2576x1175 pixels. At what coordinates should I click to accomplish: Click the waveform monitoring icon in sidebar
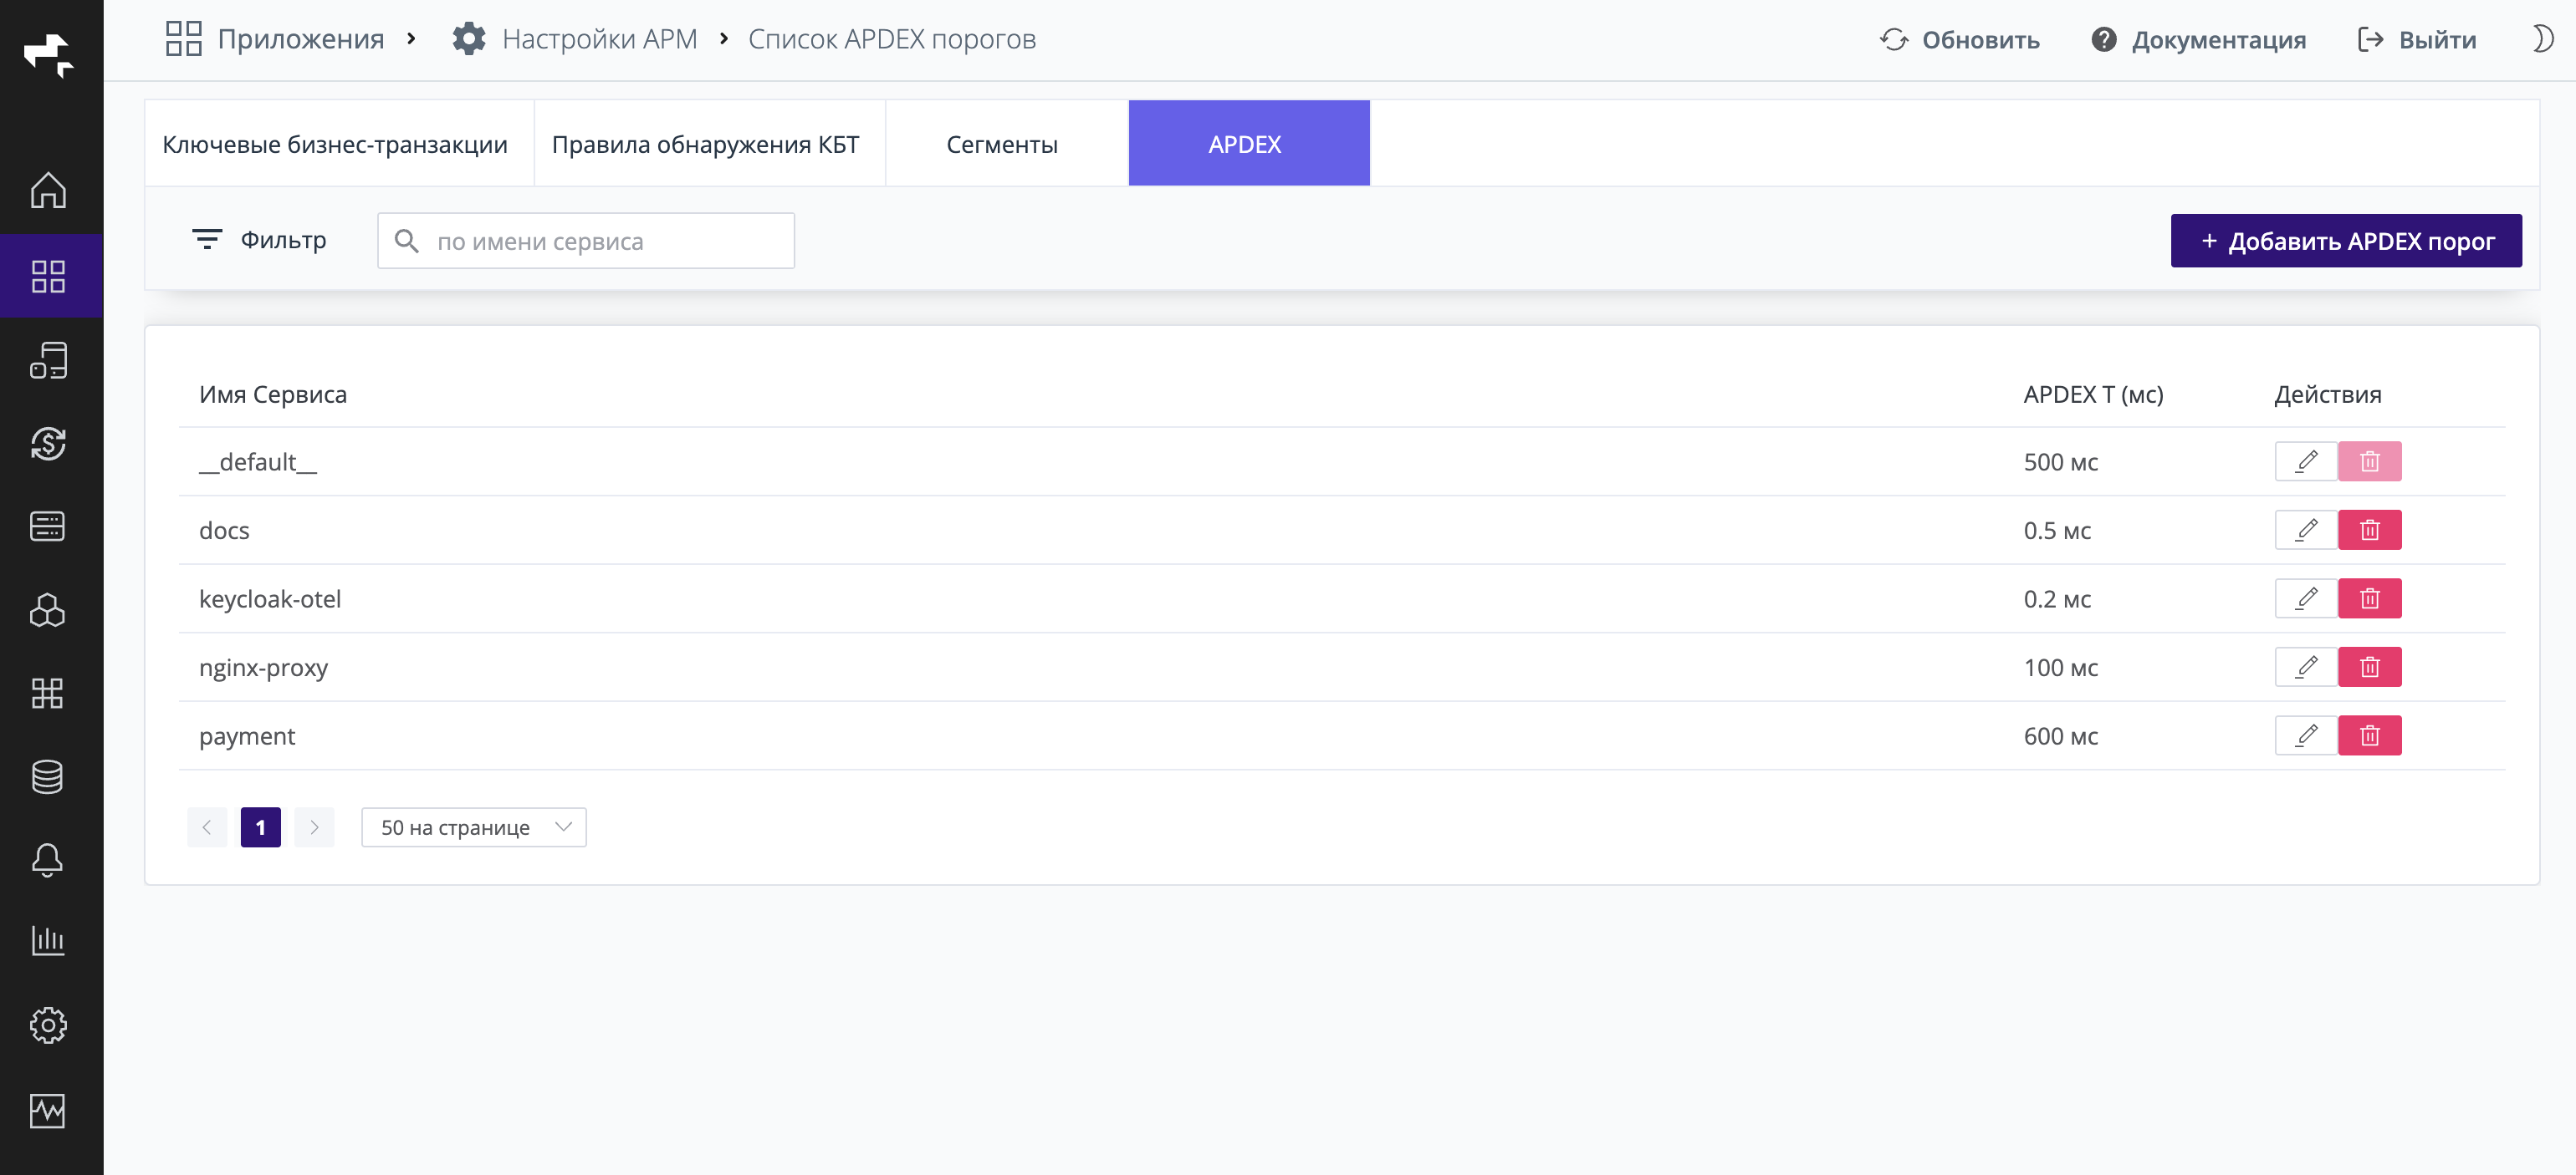[x=49, y=1109]
